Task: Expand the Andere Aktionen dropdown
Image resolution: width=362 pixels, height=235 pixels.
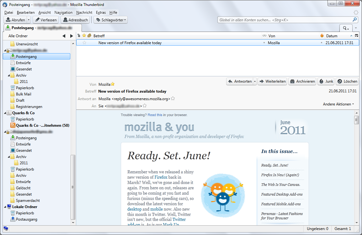Action: point(338,104)
